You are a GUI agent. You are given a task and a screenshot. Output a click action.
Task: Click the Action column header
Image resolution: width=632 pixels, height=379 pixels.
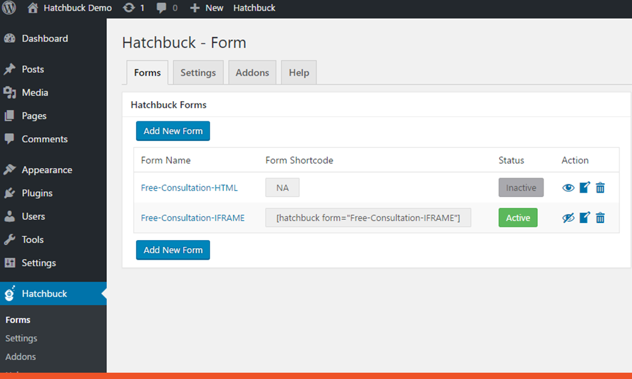coord(574,160)
